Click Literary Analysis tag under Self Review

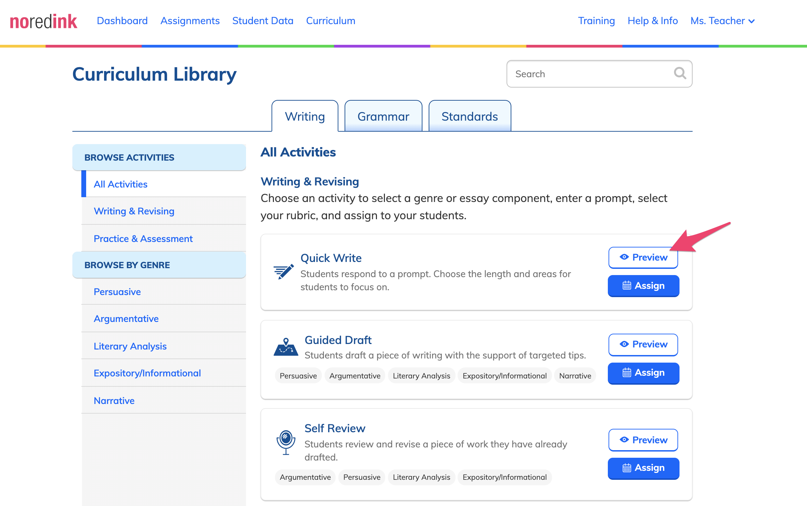421,477
